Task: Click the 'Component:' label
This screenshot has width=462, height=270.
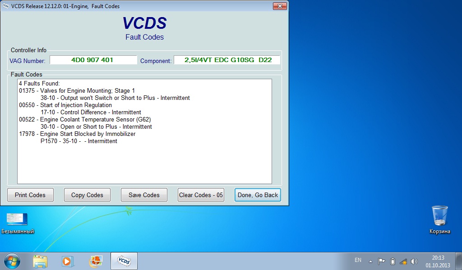Action: point(156,61)
